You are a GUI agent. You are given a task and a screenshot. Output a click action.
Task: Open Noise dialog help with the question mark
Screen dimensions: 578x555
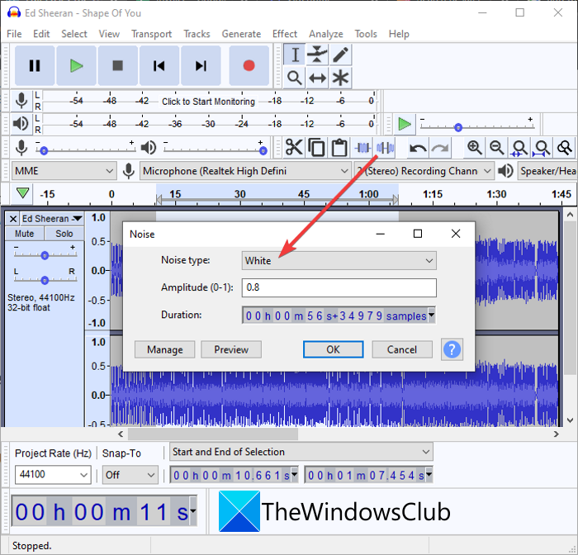[452, 349]
